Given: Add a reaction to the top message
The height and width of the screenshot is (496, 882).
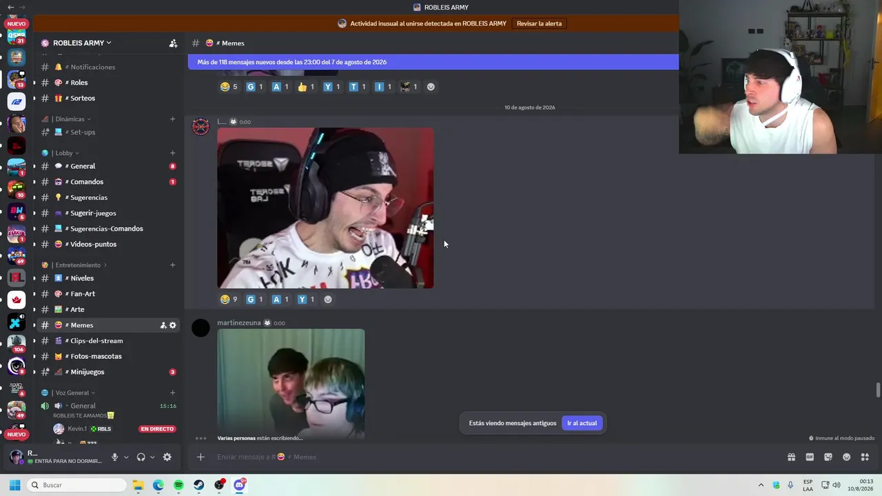Looking at the screenshot, I should click(431, 87).
